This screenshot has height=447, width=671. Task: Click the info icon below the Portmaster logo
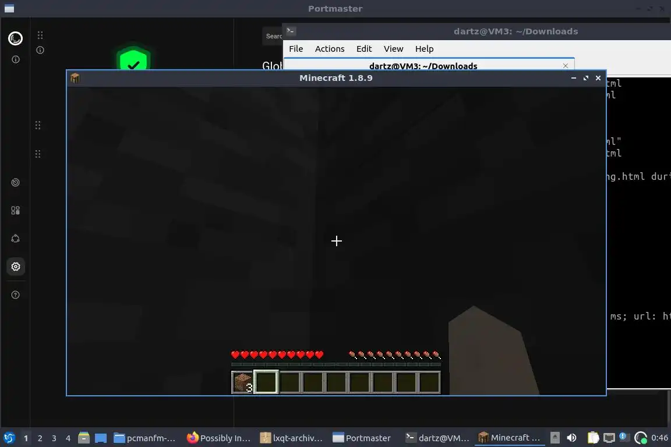(16, 59)
